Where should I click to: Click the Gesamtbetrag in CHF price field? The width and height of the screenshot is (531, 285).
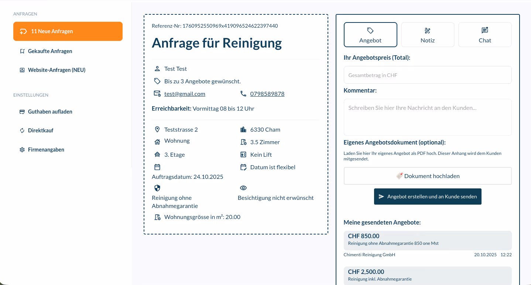pyautogui.click(x=427, y=74)
